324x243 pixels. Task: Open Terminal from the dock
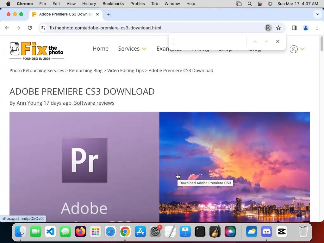(x=200, y=231)
